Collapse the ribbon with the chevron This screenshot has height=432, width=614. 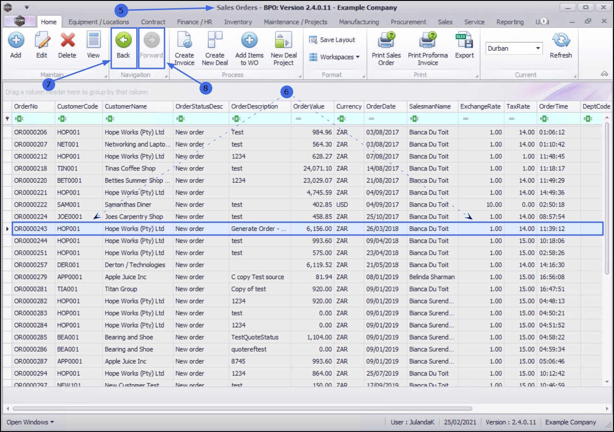coord(604,74)
